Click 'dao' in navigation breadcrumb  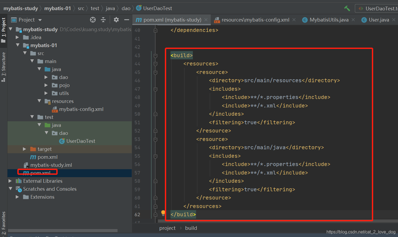(x=126, y=8)
